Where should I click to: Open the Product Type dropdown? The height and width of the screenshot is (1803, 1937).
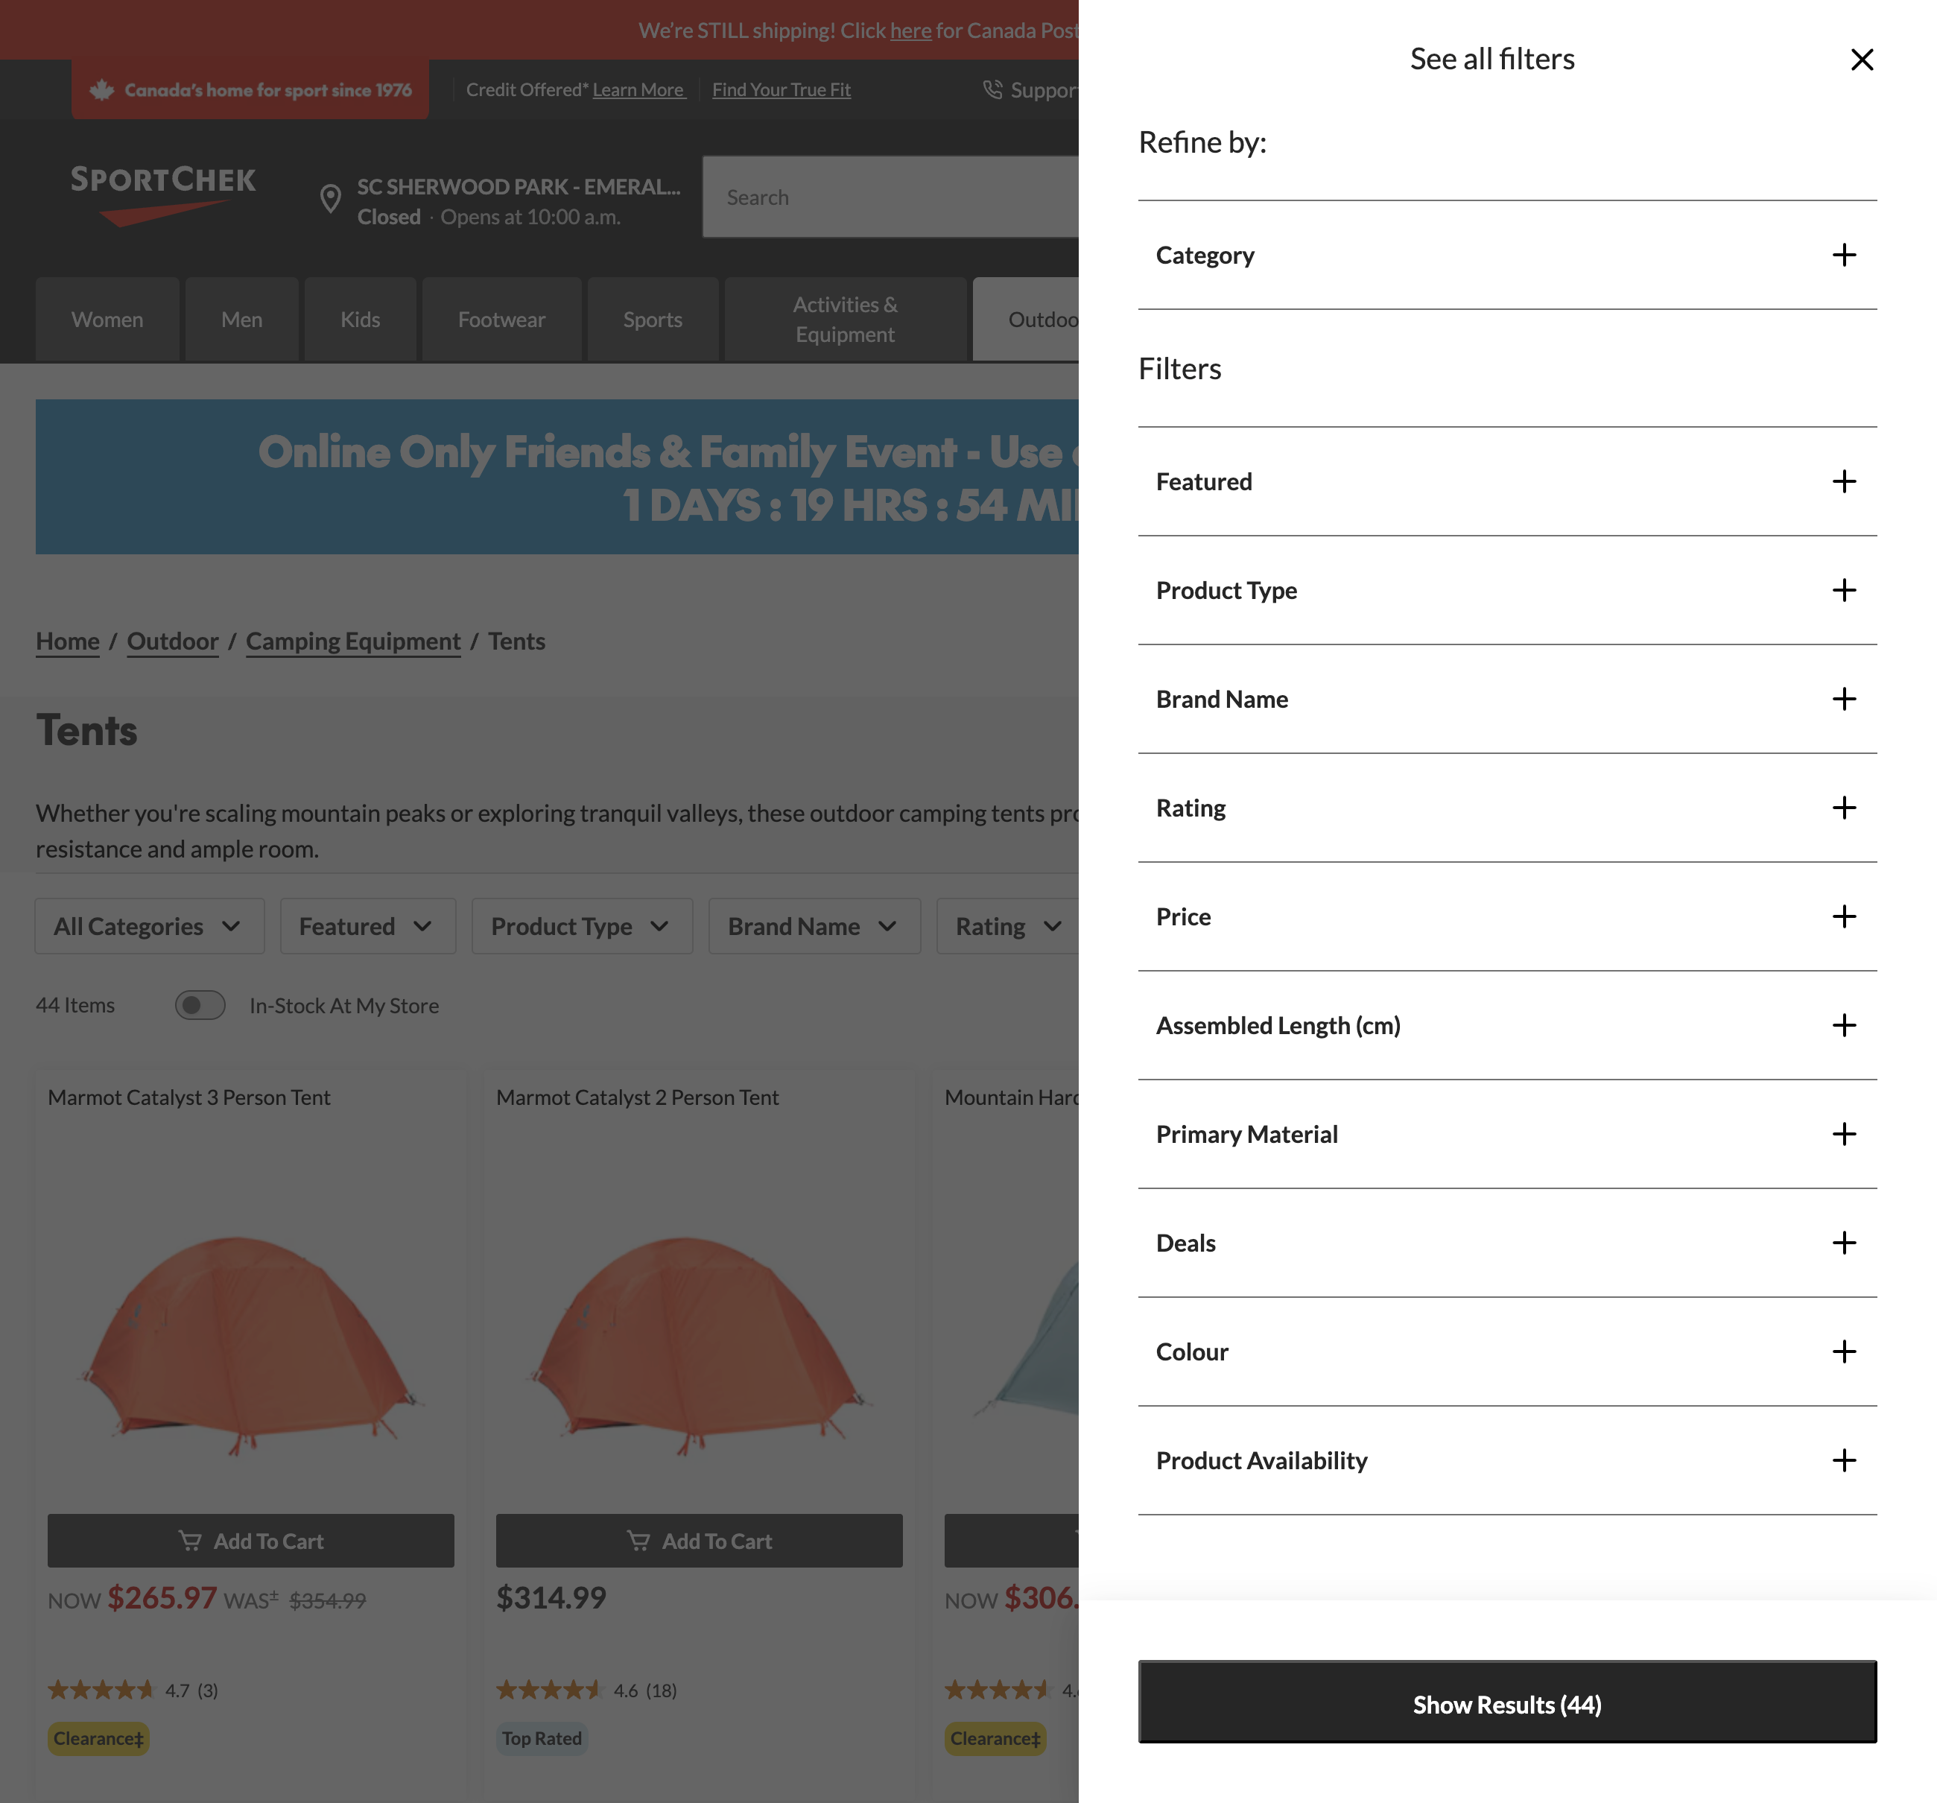[580, 926]
